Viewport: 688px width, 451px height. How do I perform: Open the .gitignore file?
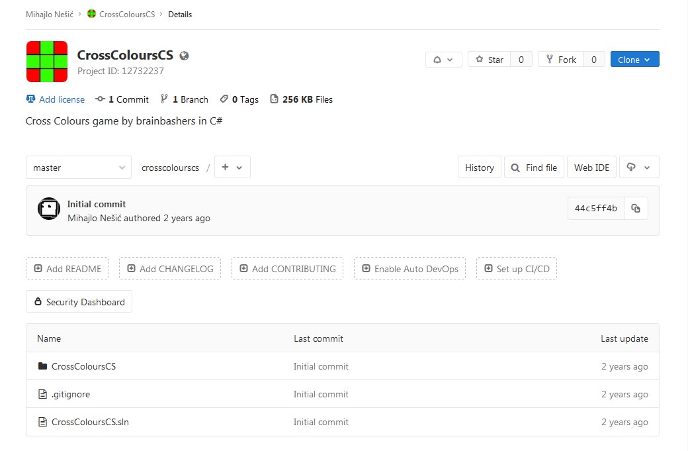[71, 394]
